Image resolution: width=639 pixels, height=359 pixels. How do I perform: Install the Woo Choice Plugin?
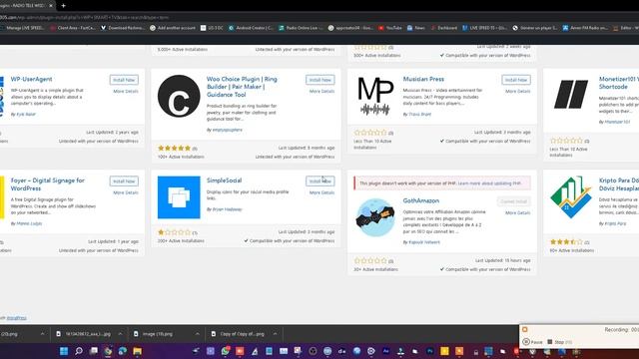coord(319,80)
